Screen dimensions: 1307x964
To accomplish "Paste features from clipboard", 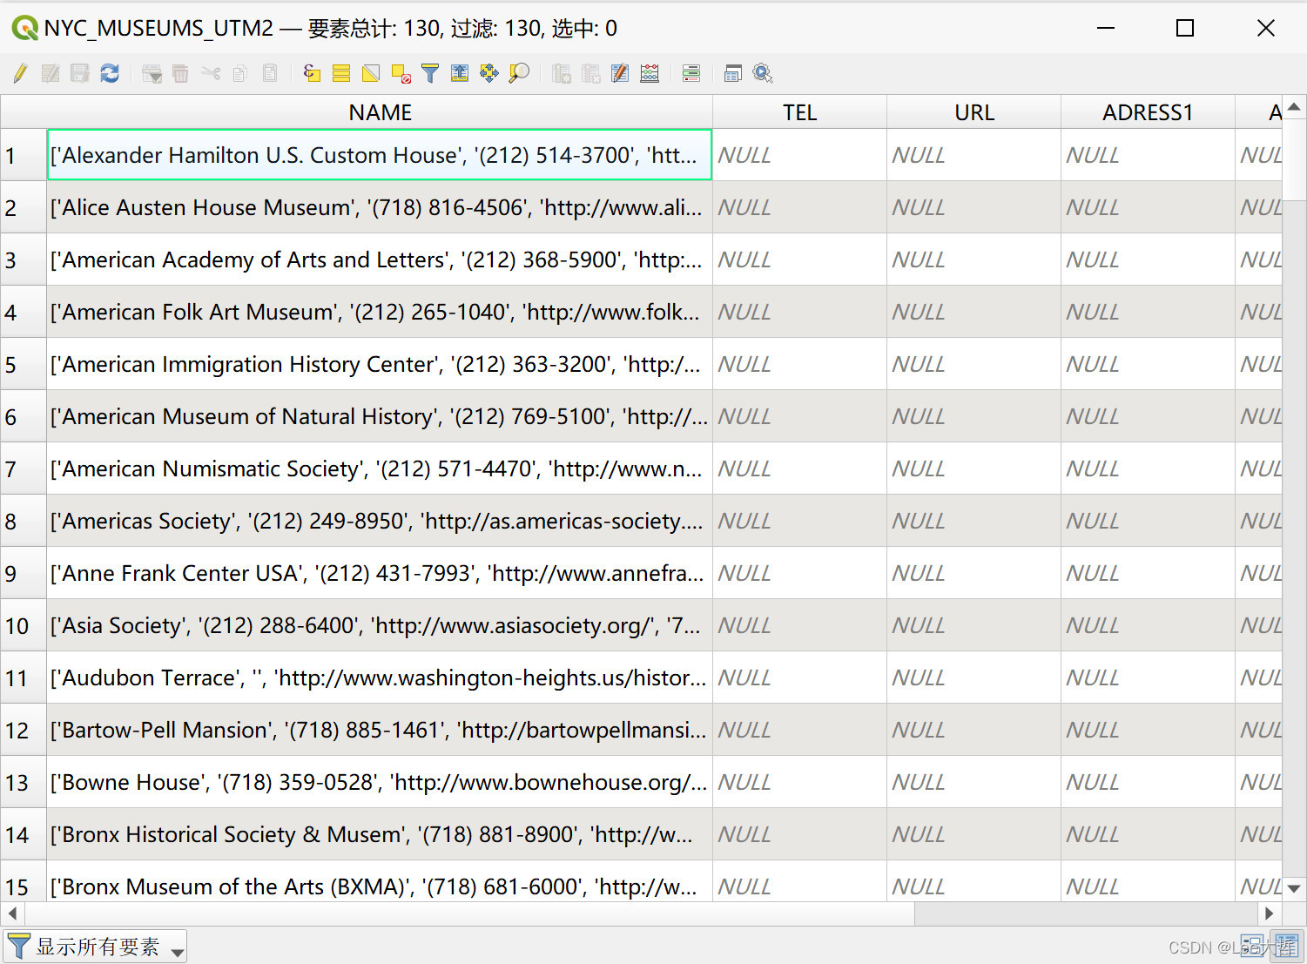I will point(270,73).
